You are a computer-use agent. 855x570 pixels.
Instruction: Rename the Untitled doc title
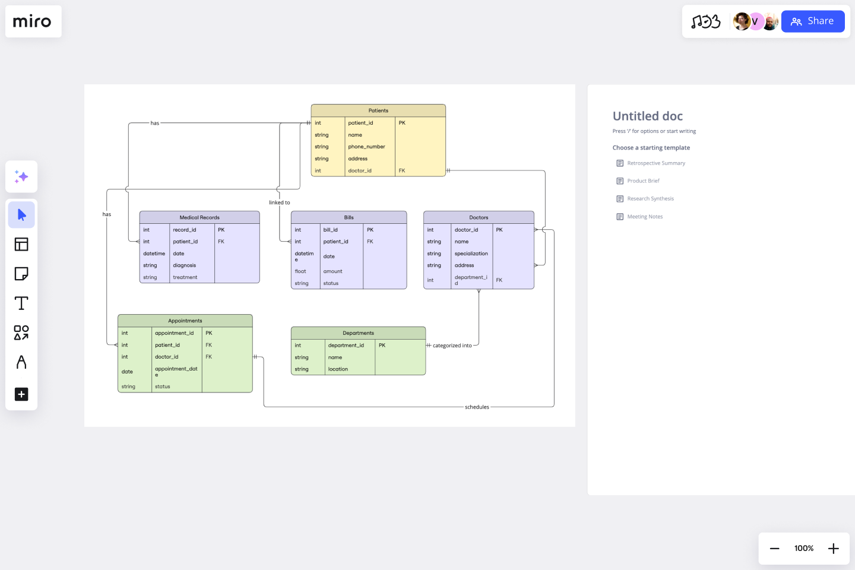point(648,116)
